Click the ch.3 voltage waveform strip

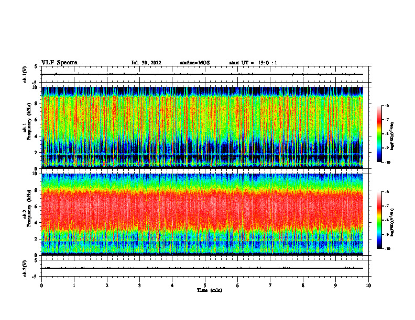(x=205, y=268)
